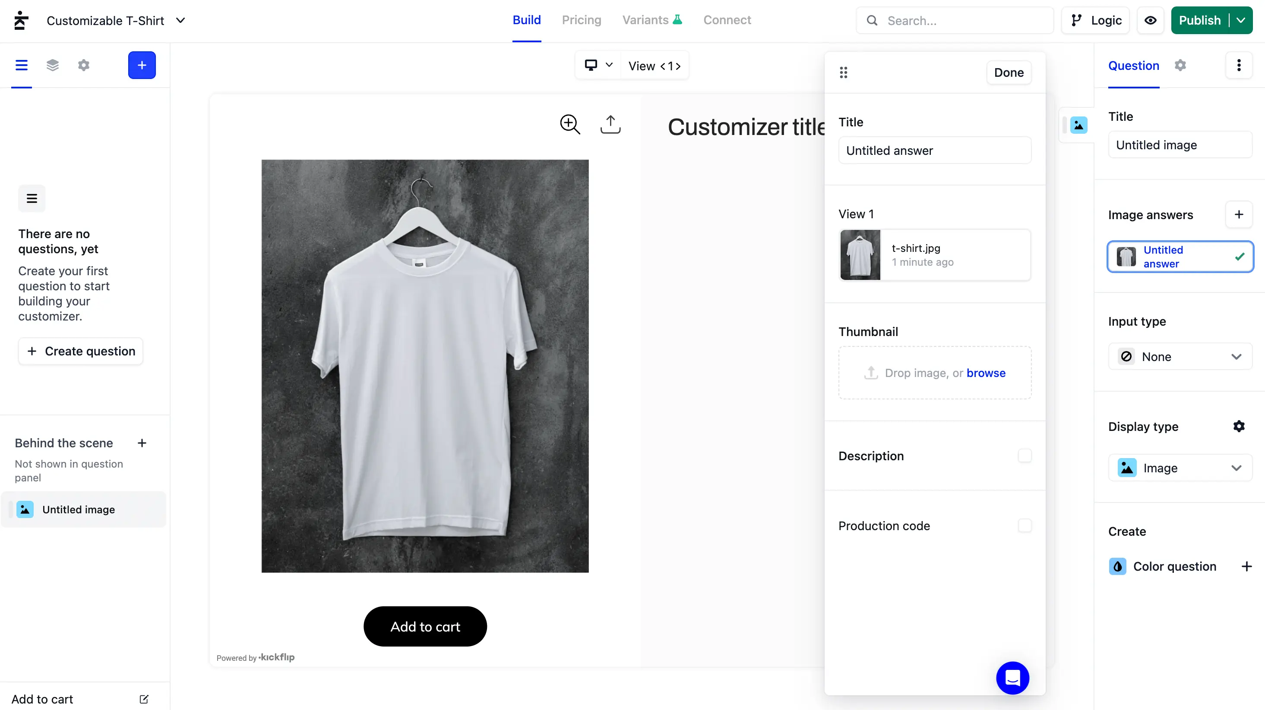Image resolution: width=1265 pixels, height=710 pixels.
Task: Open the chat support bubble
Action: click(x=1012, y=678)
